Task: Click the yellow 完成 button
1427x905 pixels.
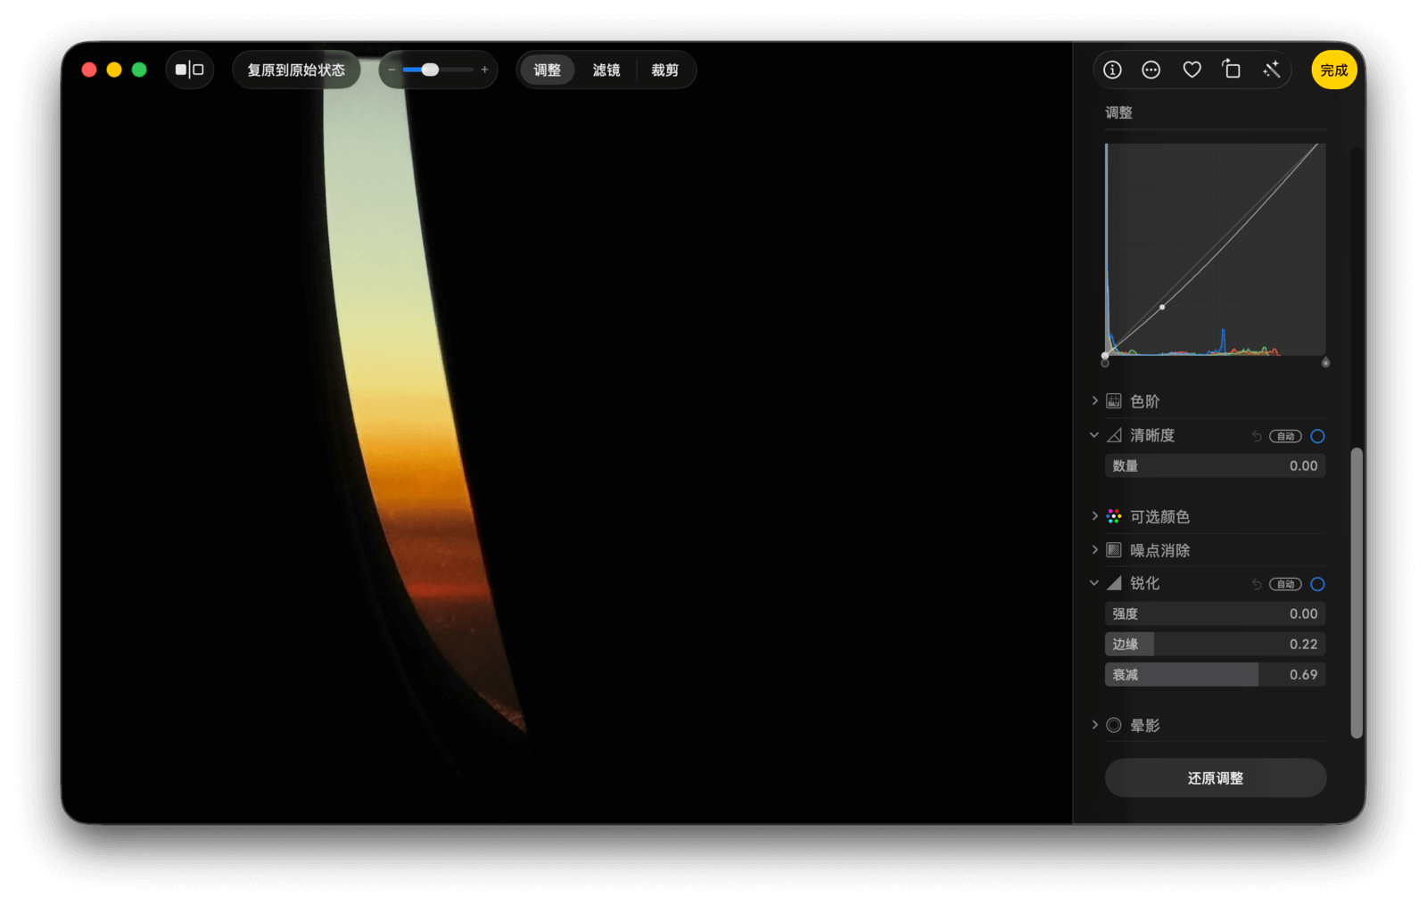Action: coord(1333,70)
